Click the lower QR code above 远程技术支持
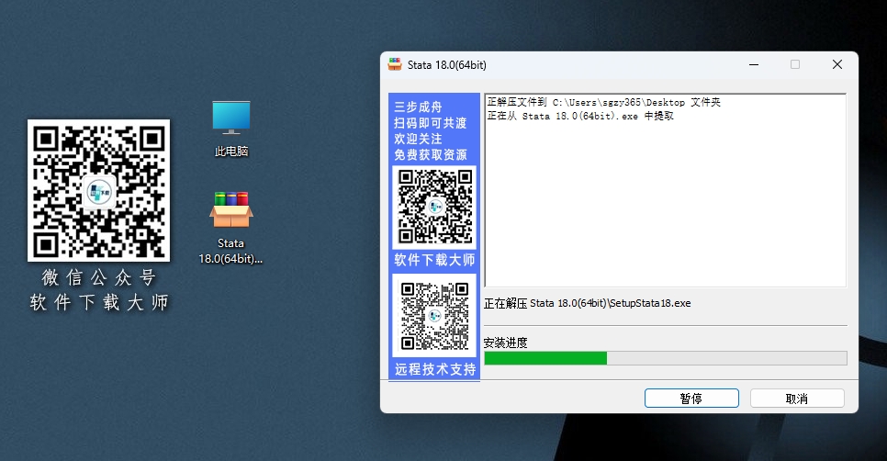This screenshot has height=461, width=887. [434, 316]
